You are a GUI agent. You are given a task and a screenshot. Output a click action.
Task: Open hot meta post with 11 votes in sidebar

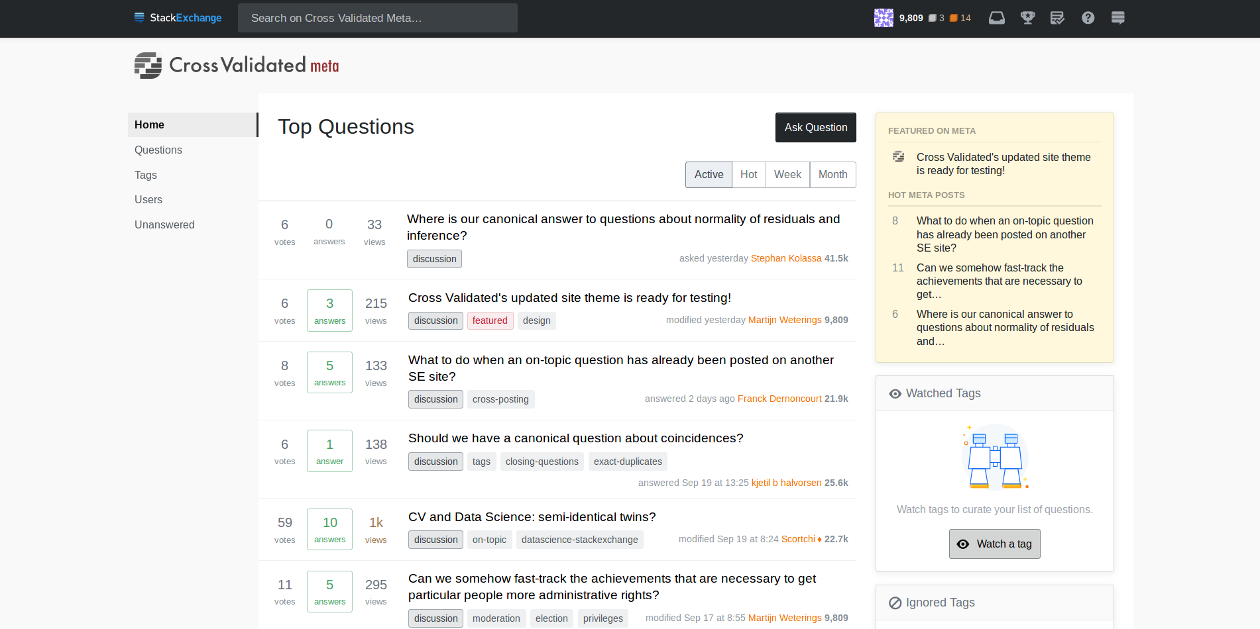point(999,281)
